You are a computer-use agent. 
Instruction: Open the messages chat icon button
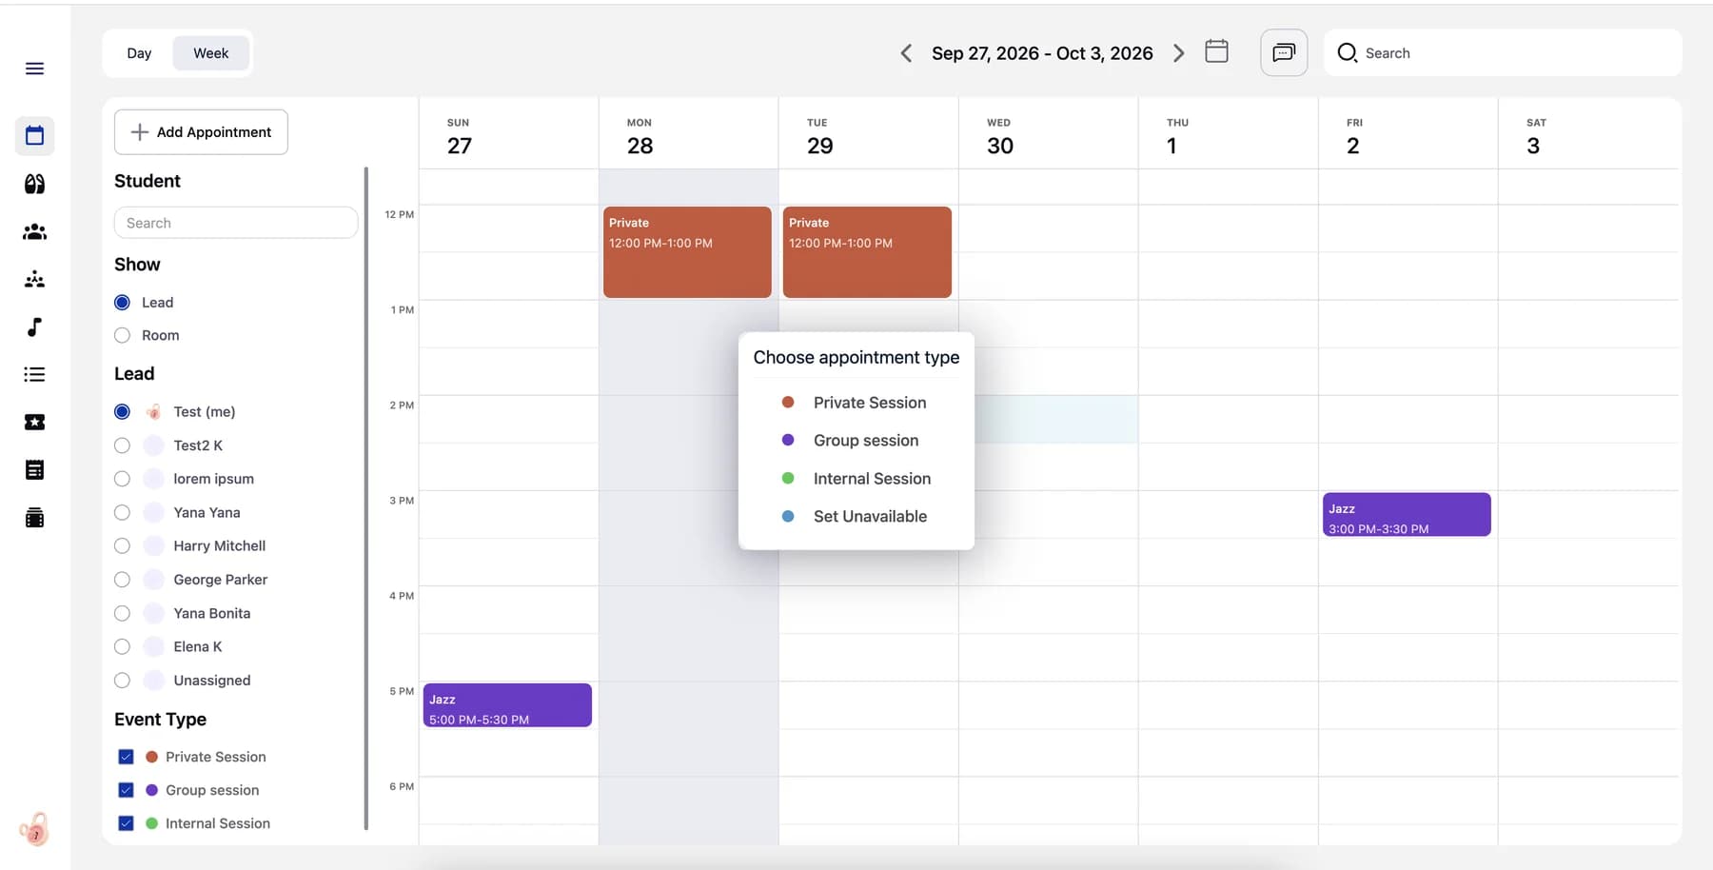pos(1284,52)
